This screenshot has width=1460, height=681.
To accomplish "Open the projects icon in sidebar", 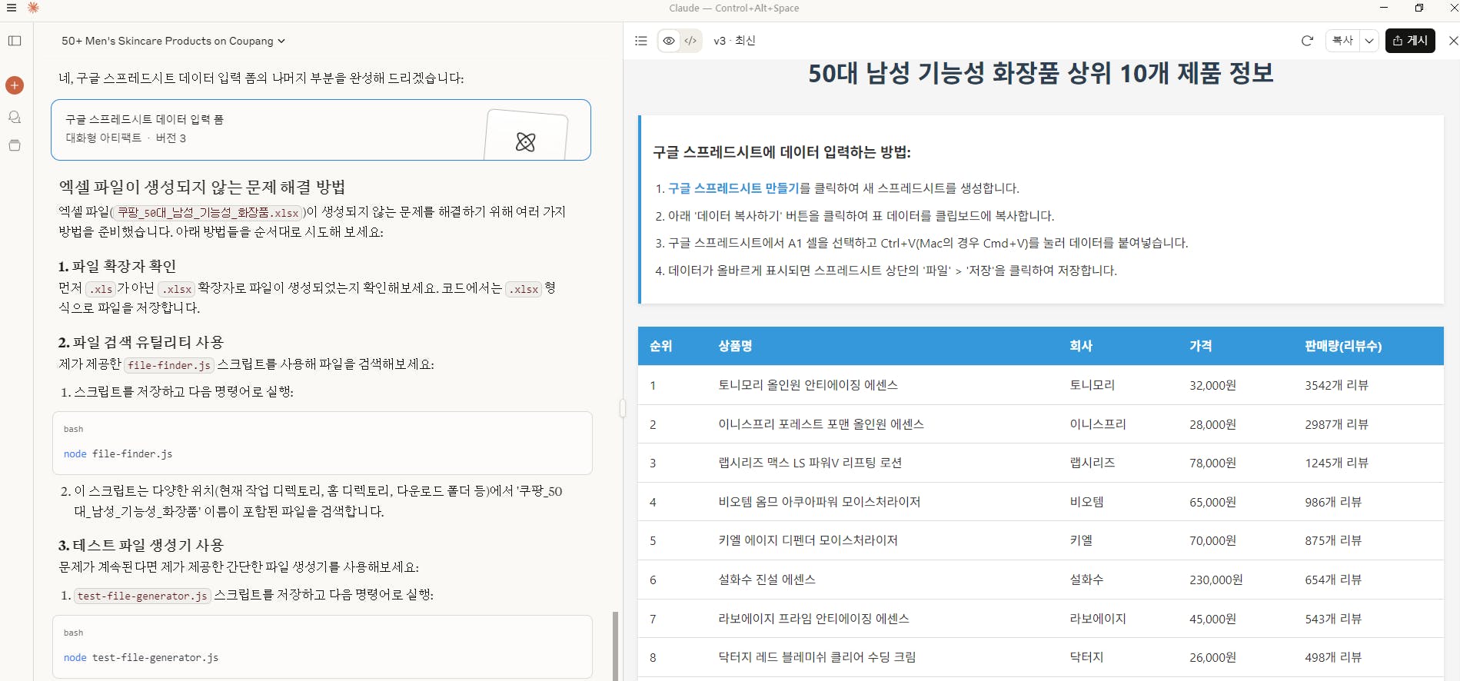I will (x=15, y=145).
